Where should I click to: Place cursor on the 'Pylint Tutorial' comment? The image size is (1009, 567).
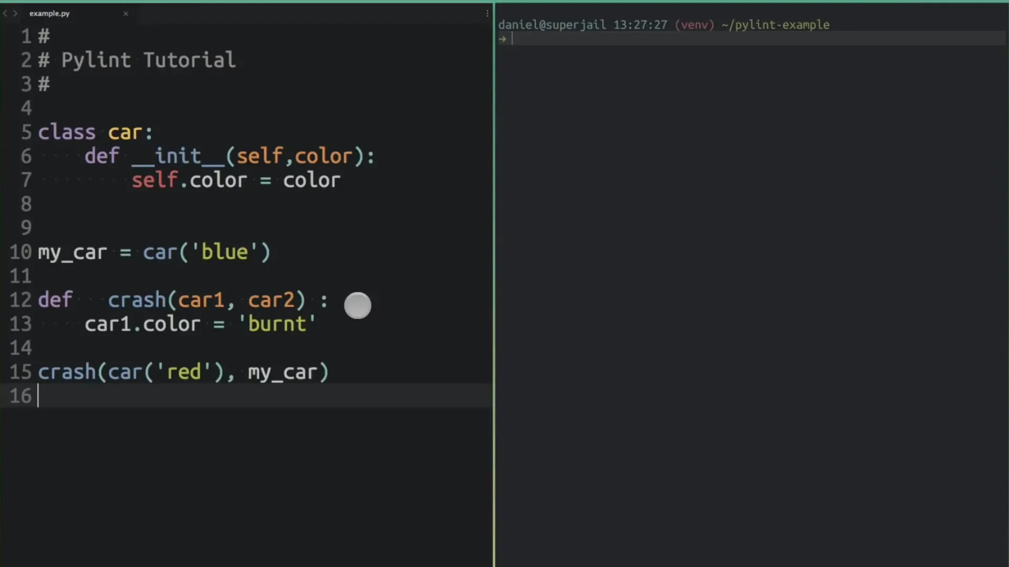(148, 60)
